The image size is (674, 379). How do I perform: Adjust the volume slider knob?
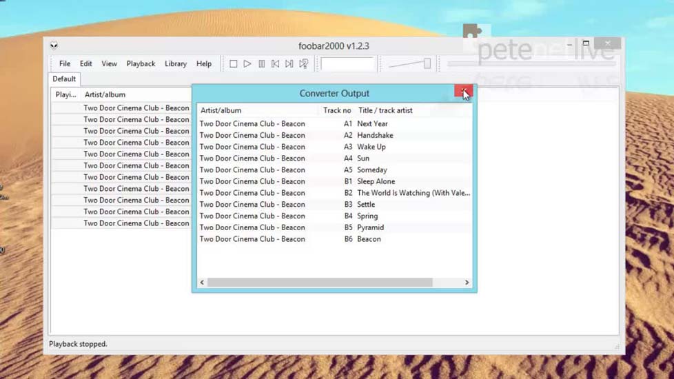(427, 63)
